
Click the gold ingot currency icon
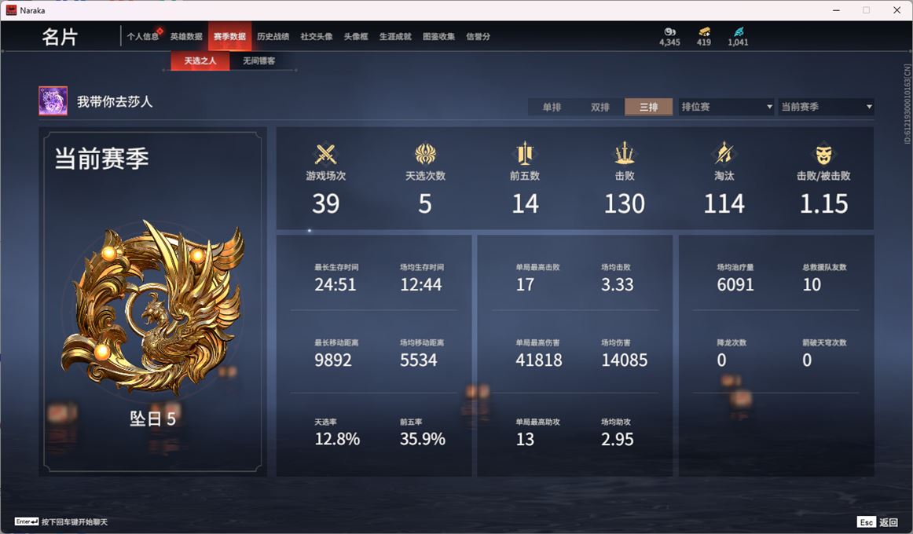coord(704,32)
